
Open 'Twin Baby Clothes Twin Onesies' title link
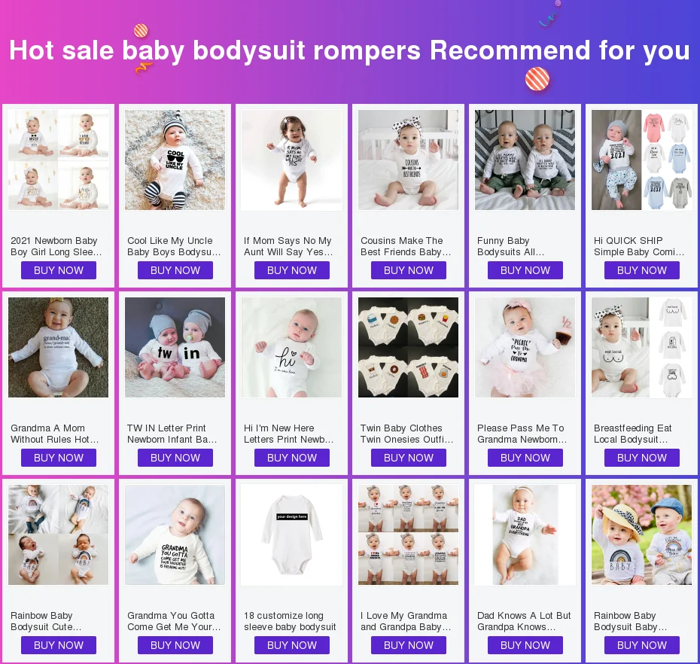[x=406, y=434]
